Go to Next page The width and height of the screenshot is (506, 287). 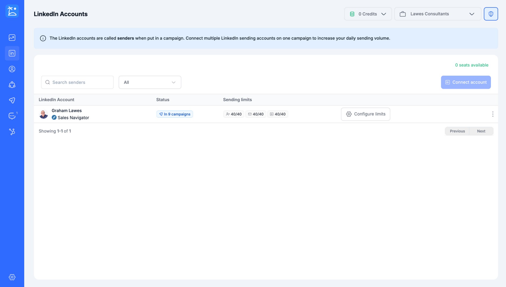pos(481,131)
